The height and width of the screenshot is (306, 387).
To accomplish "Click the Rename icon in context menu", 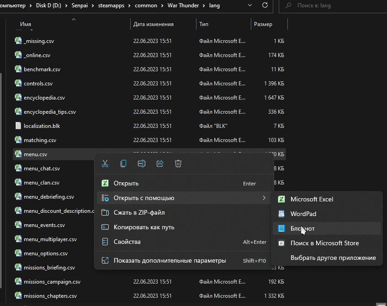I will click(142, 164).
